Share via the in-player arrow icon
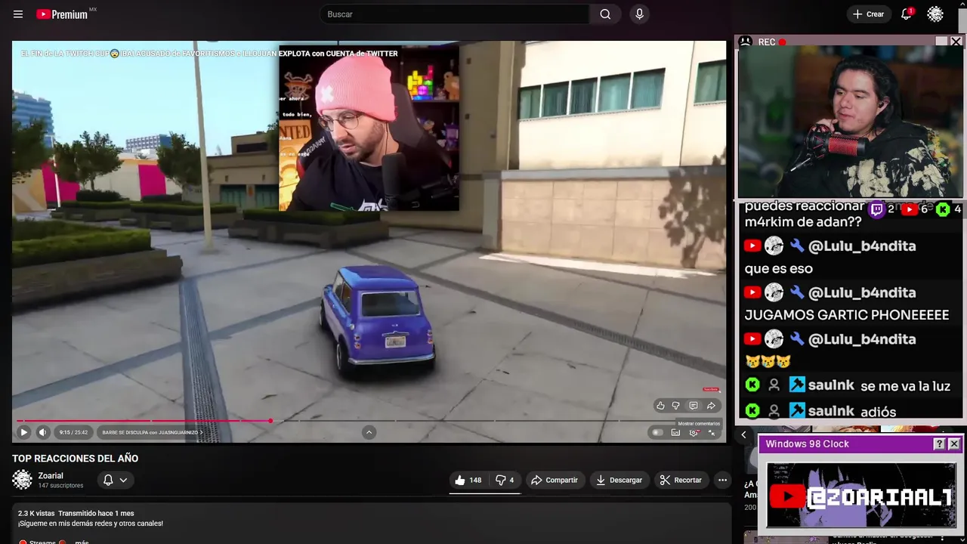Viewport: 967px width, 544px height. pyautogui.click(x=711, y=406)
